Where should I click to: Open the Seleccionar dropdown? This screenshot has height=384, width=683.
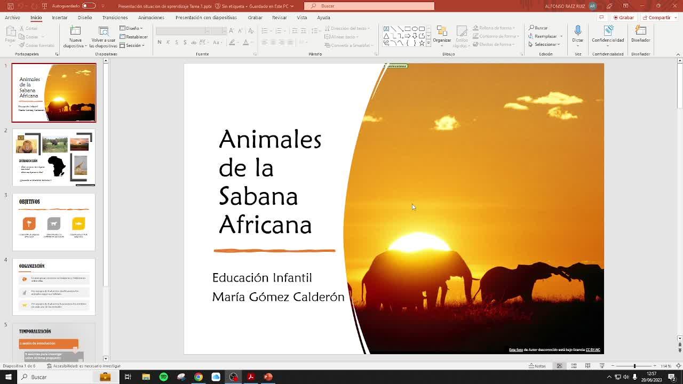coord(545,44)
